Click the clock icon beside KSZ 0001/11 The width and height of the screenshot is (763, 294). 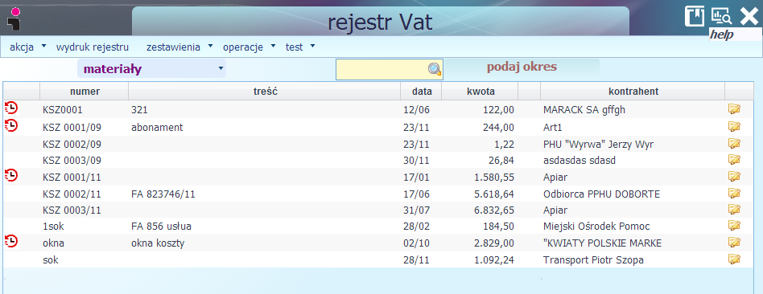tap(10, 175)
